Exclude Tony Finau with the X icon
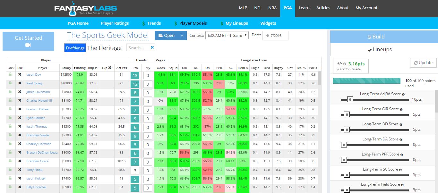Image resolution: width=438 pixels, height=193 pixels. 20,170
